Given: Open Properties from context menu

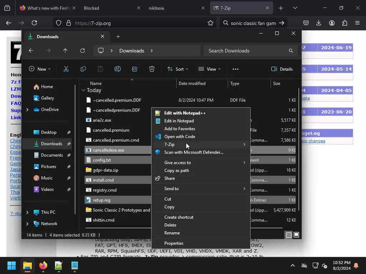Looking at the screenshot, I should 201,243.
